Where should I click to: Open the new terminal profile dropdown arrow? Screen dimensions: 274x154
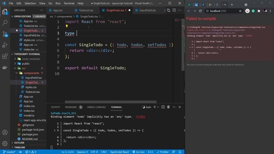pos(158,107)
